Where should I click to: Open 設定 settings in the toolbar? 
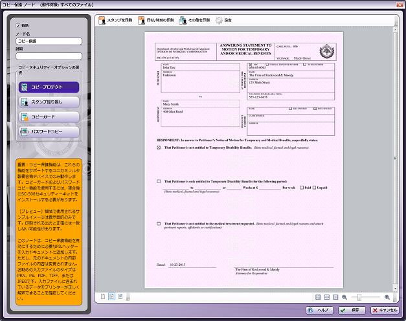223,20
